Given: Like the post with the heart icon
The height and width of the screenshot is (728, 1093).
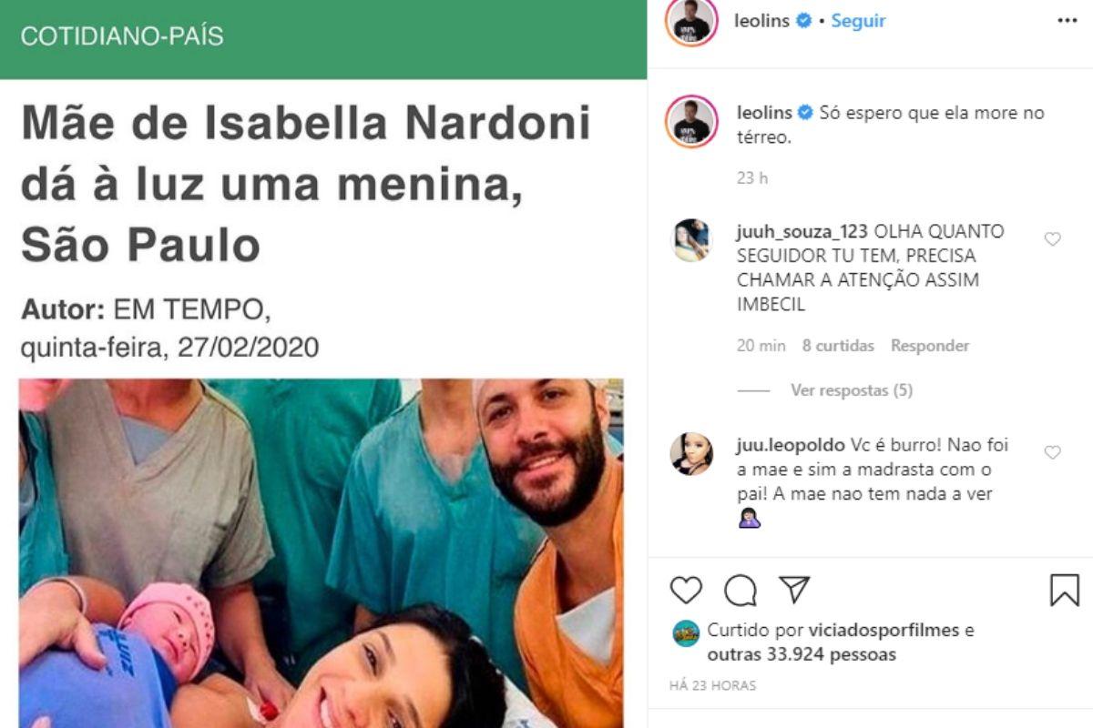Looking at the screenshot, I should [x=686, y=591].
